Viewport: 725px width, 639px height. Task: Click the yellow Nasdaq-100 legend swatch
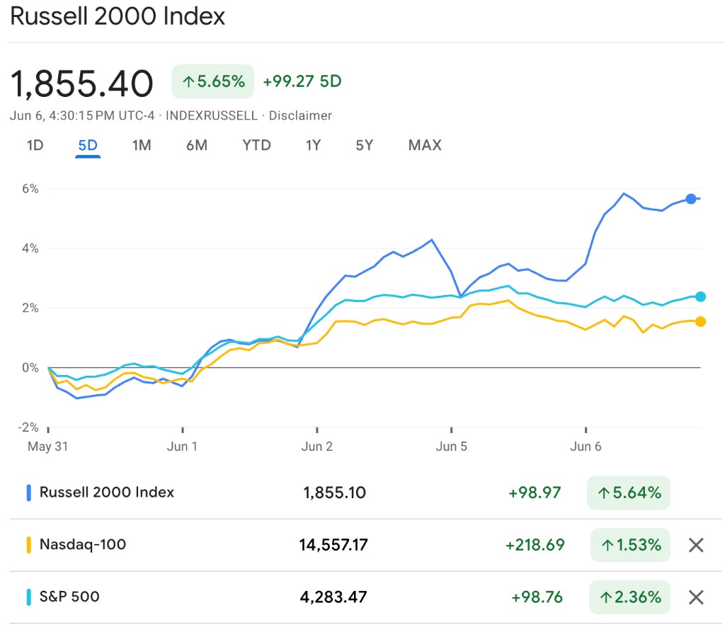click(29, 545)
